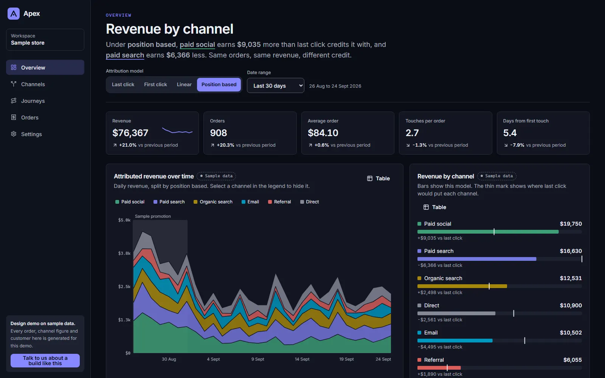Click Days from first touch down-arrow icon
Viewport: 605px width, 378px height.
tap(506, 145)
